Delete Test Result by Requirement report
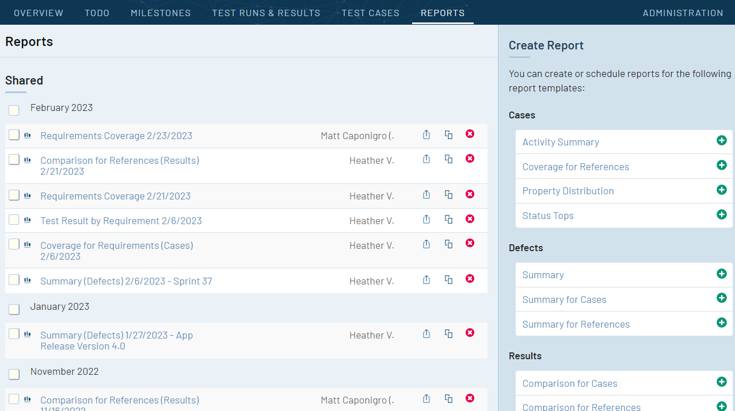 [x=470, y=219]
